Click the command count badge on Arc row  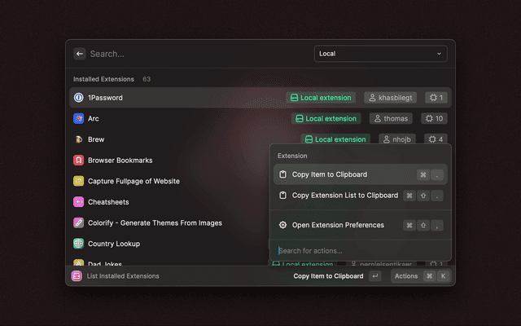432,119
